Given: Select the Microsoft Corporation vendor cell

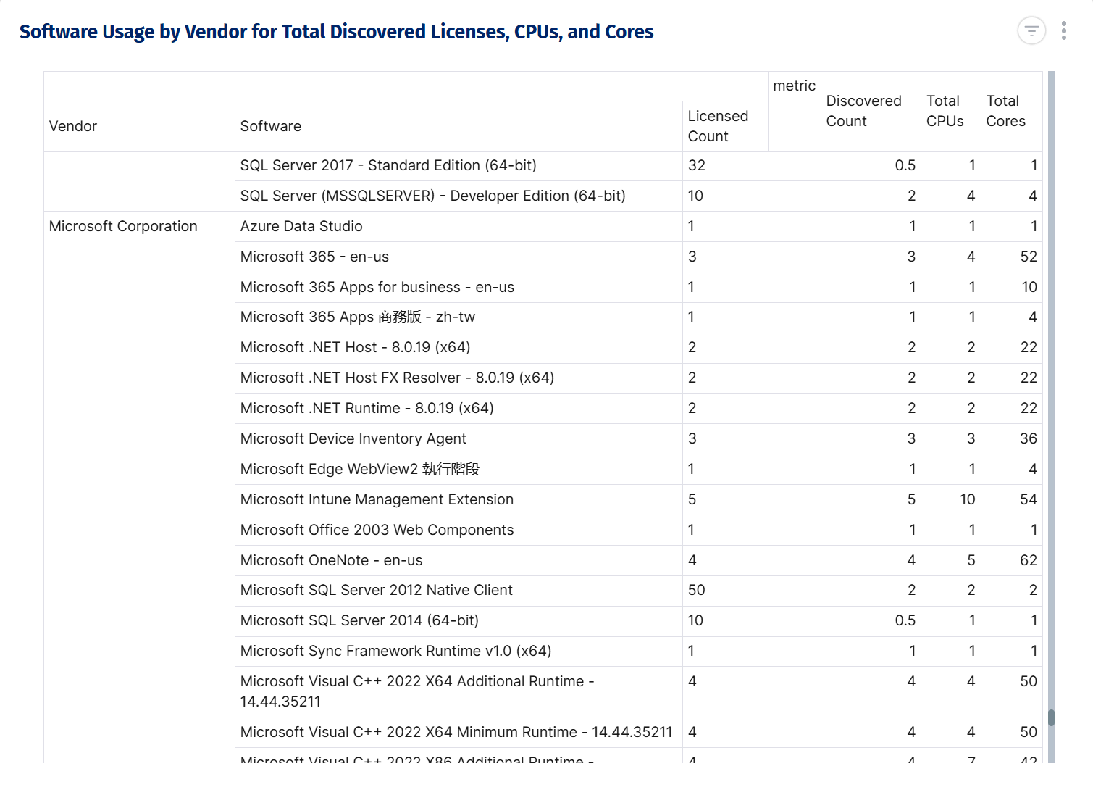Looking at the screenshot, I should click(123, 226).
